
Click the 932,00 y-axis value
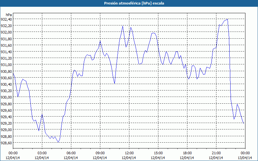6,33
